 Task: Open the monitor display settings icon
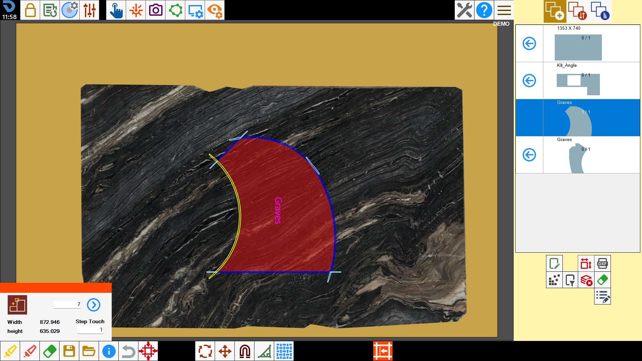(195, 10)
